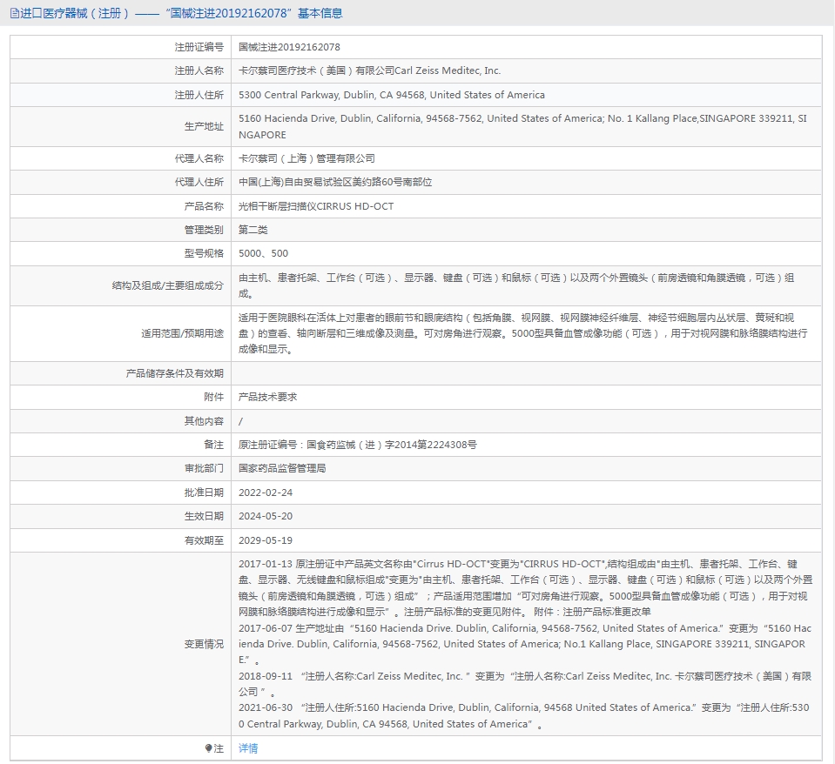Click the 2017-06-07 production address change entry
Screen dimensions: 835x764
point(525,644)
